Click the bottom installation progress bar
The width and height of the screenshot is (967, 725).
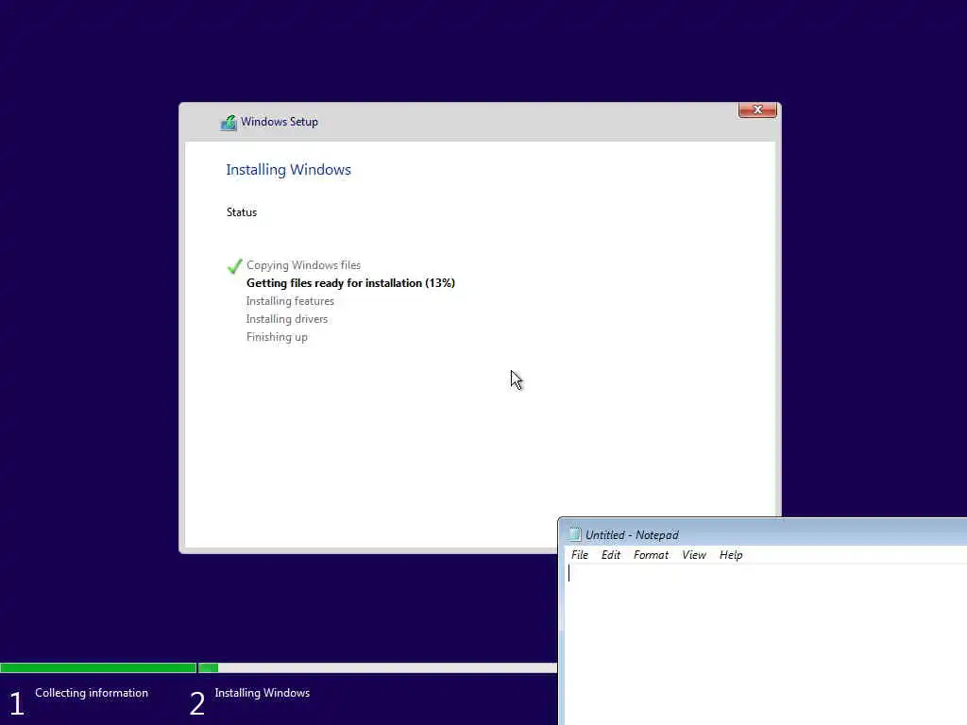279,667
